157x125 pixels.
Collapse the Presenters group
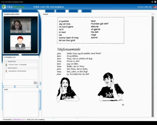pos(6,61)
